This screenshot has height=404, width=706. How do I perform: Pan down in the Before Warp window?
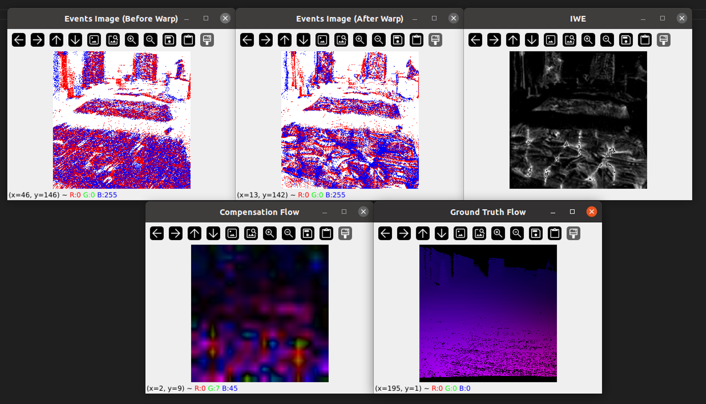tap(75, 40)
